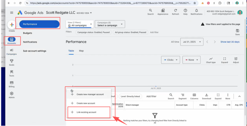Viewport: 247px width, 126px height.
Task: Choose Link existing account
Action: tap(89, 112)
